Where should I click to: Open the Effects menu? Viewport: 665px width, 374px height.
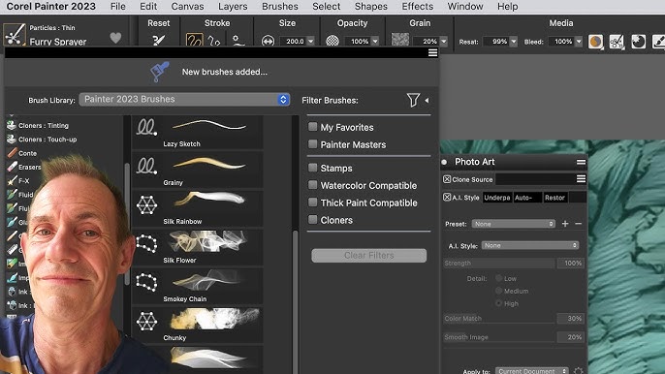coord(418,7)
